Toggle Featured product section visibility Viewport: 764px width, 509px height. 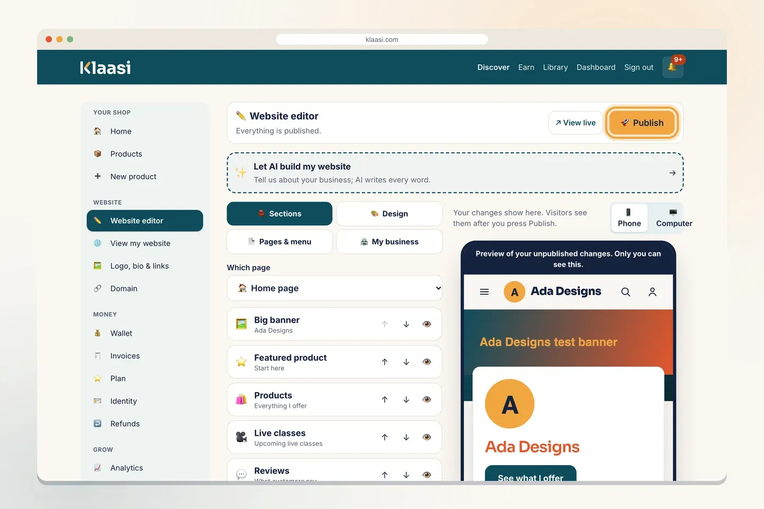[427, 362]
